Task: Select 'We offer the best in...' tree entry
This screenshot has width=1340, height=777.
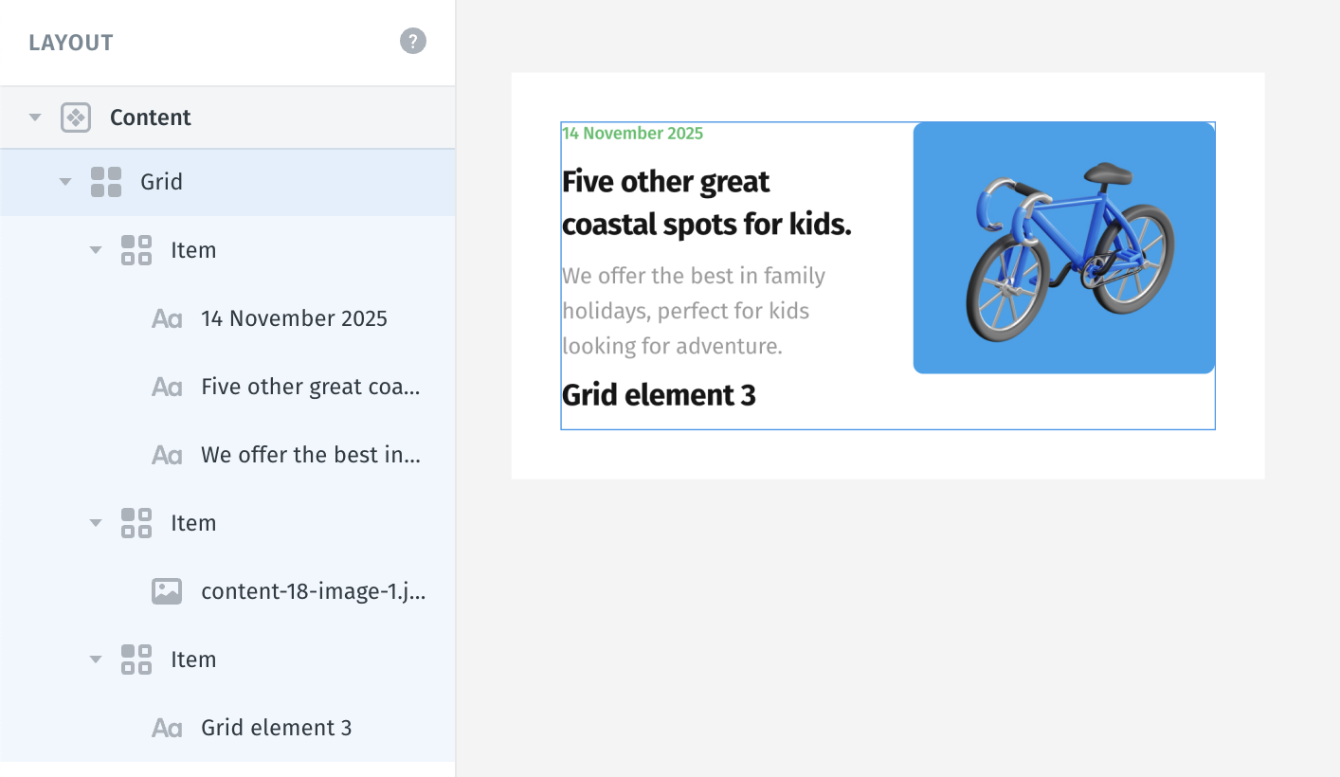Action: [227, 455]
